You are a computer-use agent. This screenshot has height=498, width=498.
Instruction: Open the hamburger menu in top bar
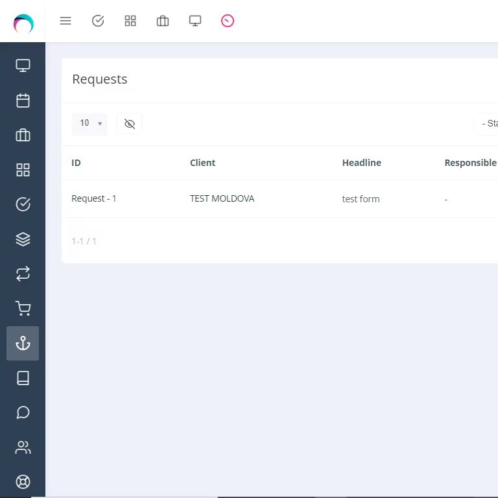(x=65, y=21)
